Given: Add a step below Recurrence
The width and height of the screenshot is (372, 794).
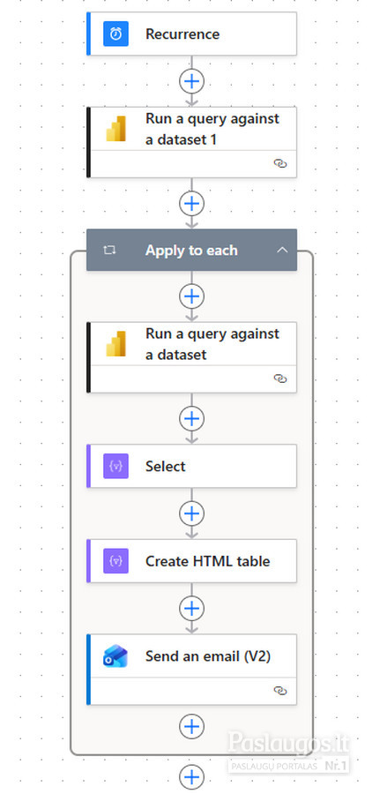Looking at the screenshot, I should click(192, 81).
